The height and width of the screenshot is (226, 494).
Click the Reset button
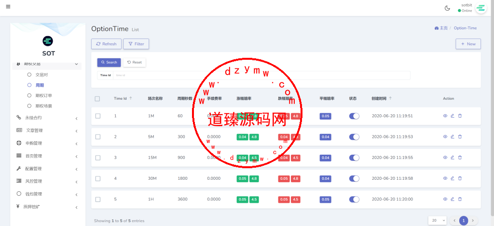coord(135,62)
